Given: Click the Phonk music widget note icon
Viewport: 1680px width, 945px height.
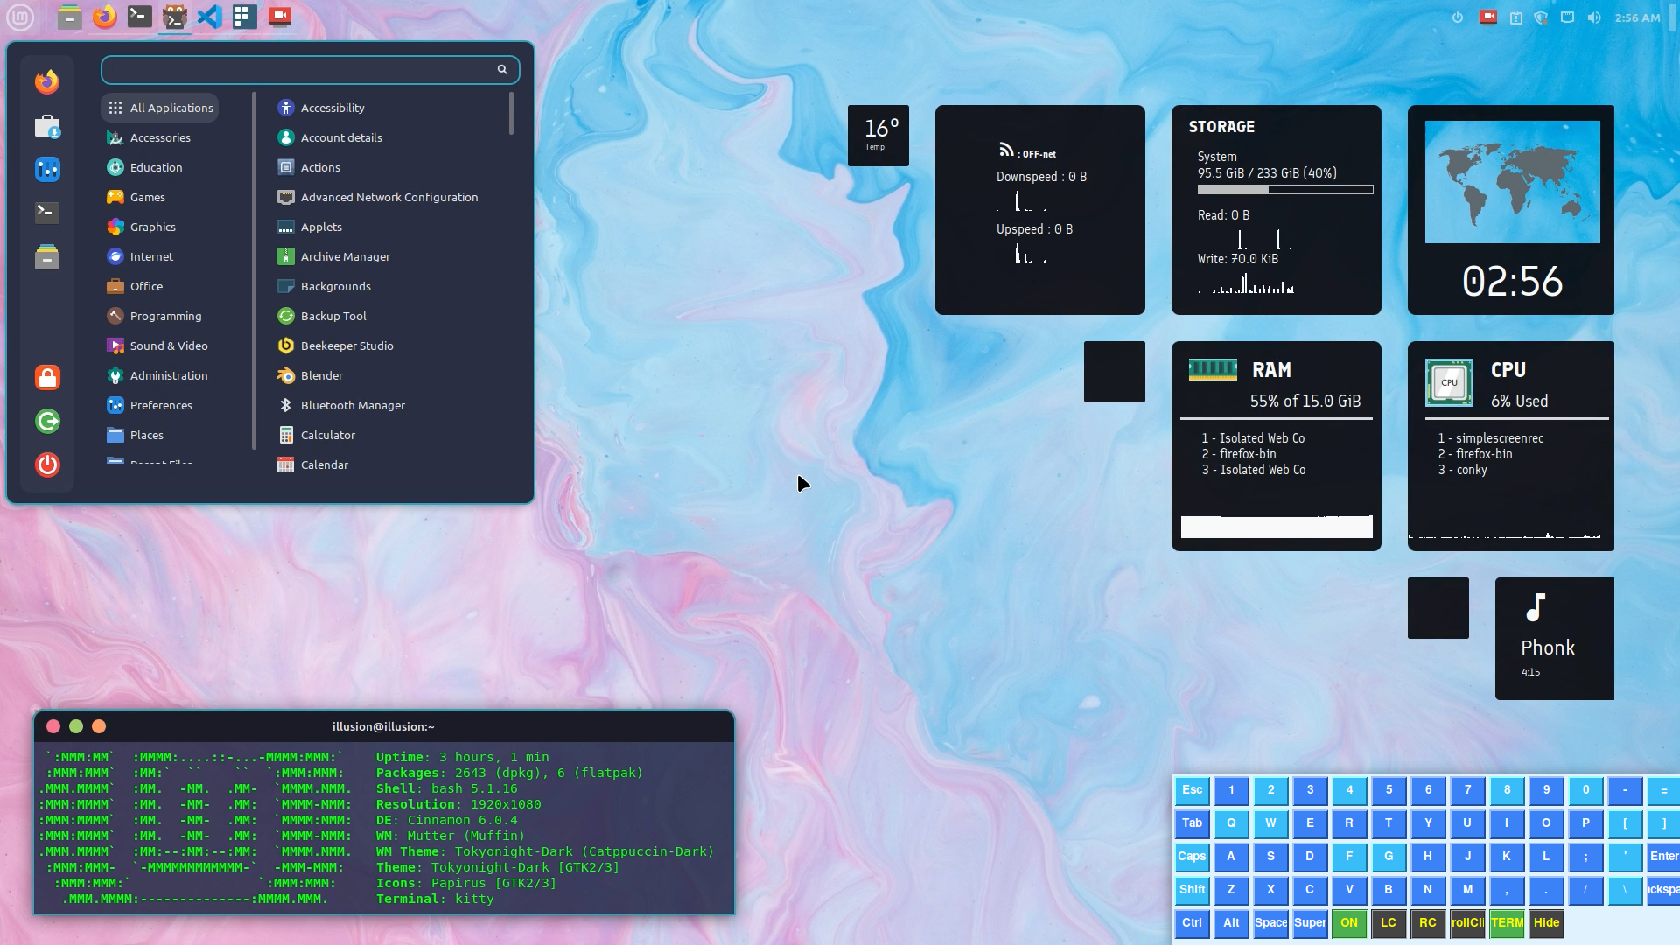Looking at the screenshot, I should coord(1536,607).
